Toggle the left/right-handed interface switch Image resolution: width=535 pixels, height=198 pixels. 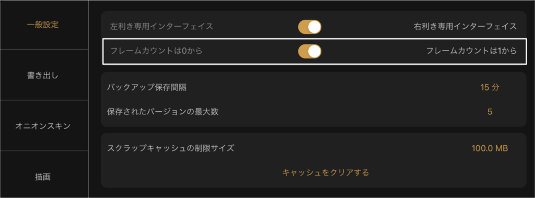pos(309,27)
